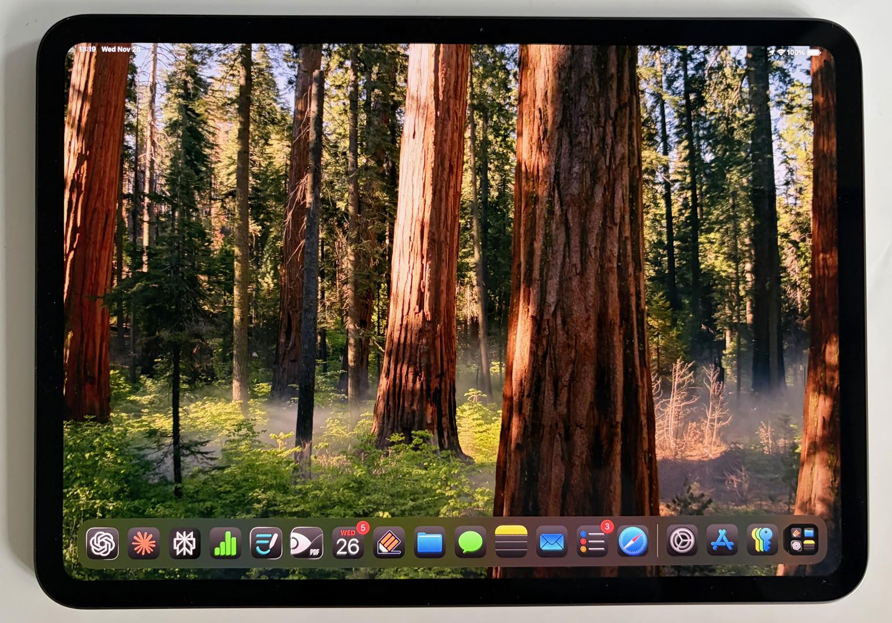
Task: Open Reminders with 3 badge
Action: point(592,543)
